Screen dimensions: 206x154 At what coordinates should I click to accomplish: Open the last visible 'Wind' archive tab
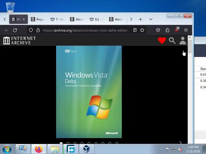pyautogui.click(x=116, y=20)
